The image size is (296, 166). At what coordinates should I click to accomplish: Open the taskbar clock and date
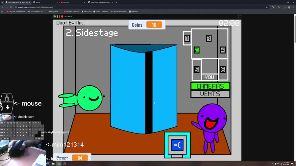(x=286, y=164)
